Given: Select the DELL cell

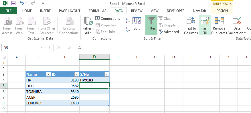Looking at the screenshot, I should click(x=38, y=86).
